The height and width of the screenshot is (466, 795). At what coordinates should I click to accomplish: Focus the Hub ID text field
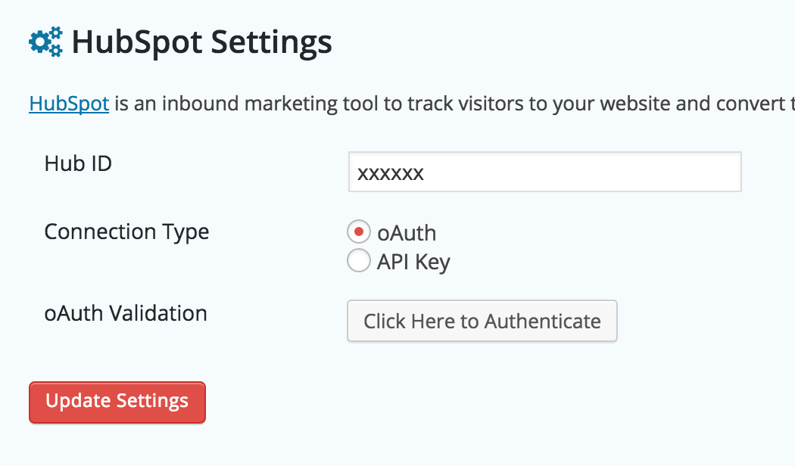point(575,172)
